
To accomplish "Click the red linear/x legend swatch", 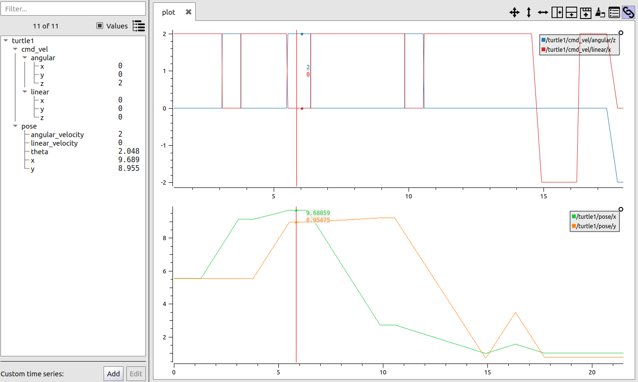I will [543, 49].
